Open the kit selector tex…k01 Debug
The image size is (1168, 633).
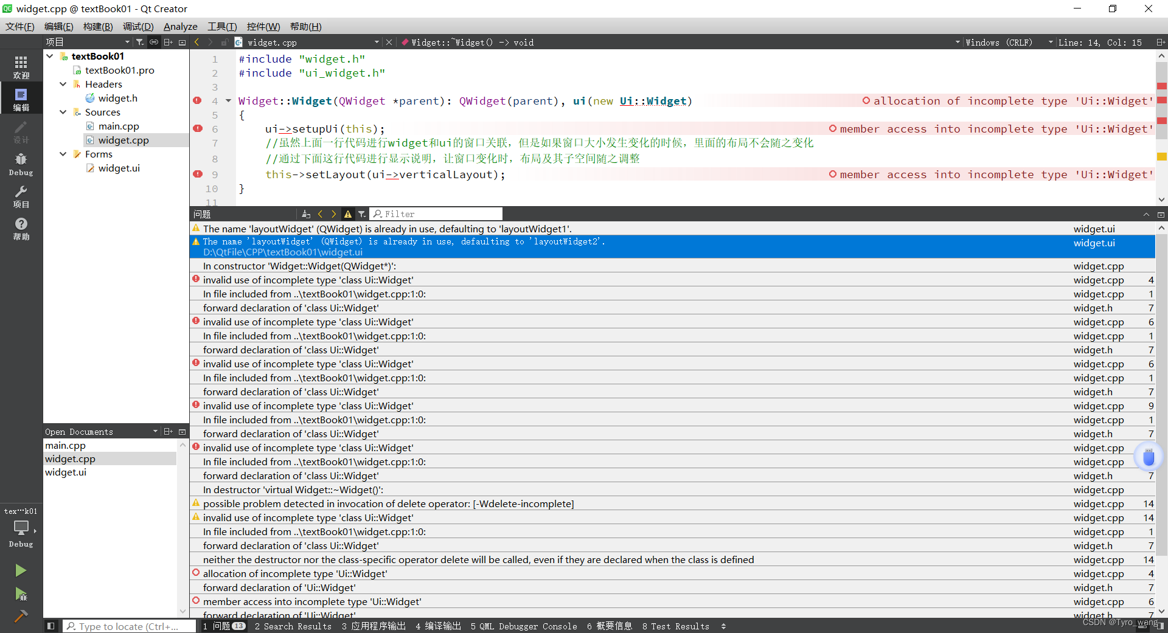(21, 527)
